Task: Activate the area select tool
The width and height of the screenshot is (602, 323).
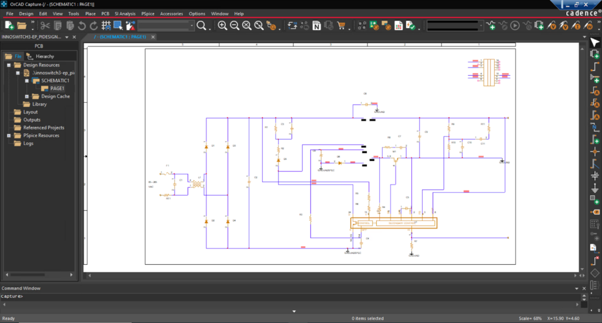Action: point(118,26)
